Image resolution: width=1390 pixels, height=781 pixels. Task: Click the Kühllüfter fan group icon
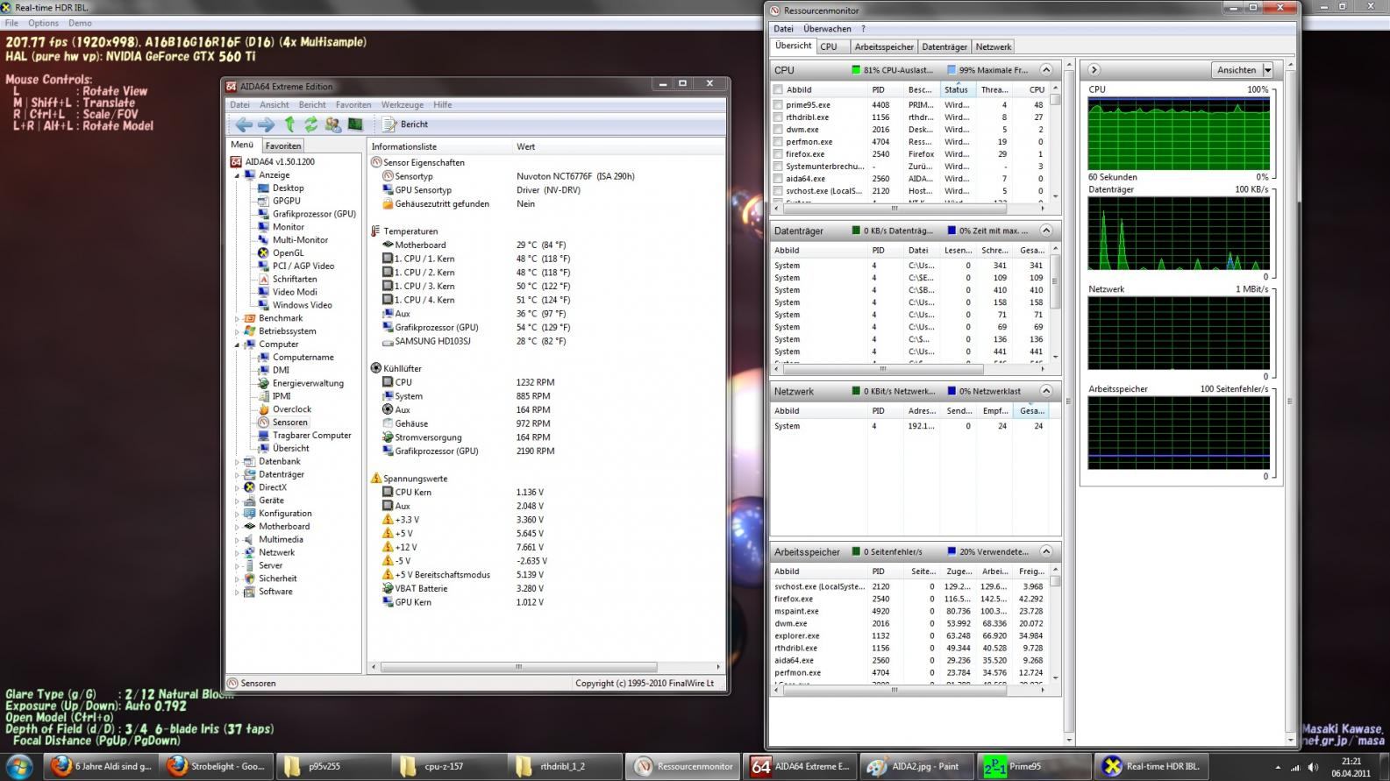coord(376,368)
